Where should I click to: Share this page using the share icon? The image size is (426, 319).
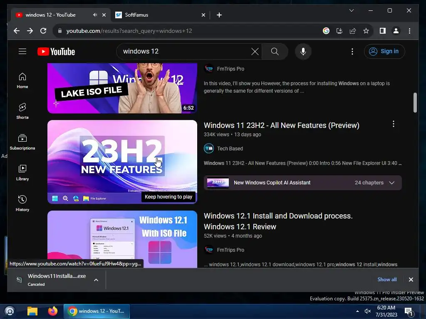353,31
